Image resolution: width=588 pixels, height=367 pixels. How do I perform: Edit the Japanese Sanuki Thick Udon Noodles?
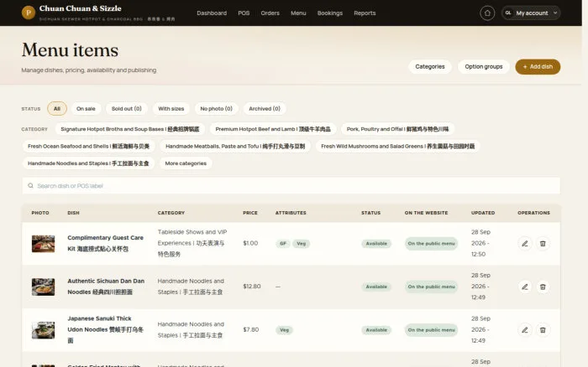pyautogui.click(x=525, y=330)
